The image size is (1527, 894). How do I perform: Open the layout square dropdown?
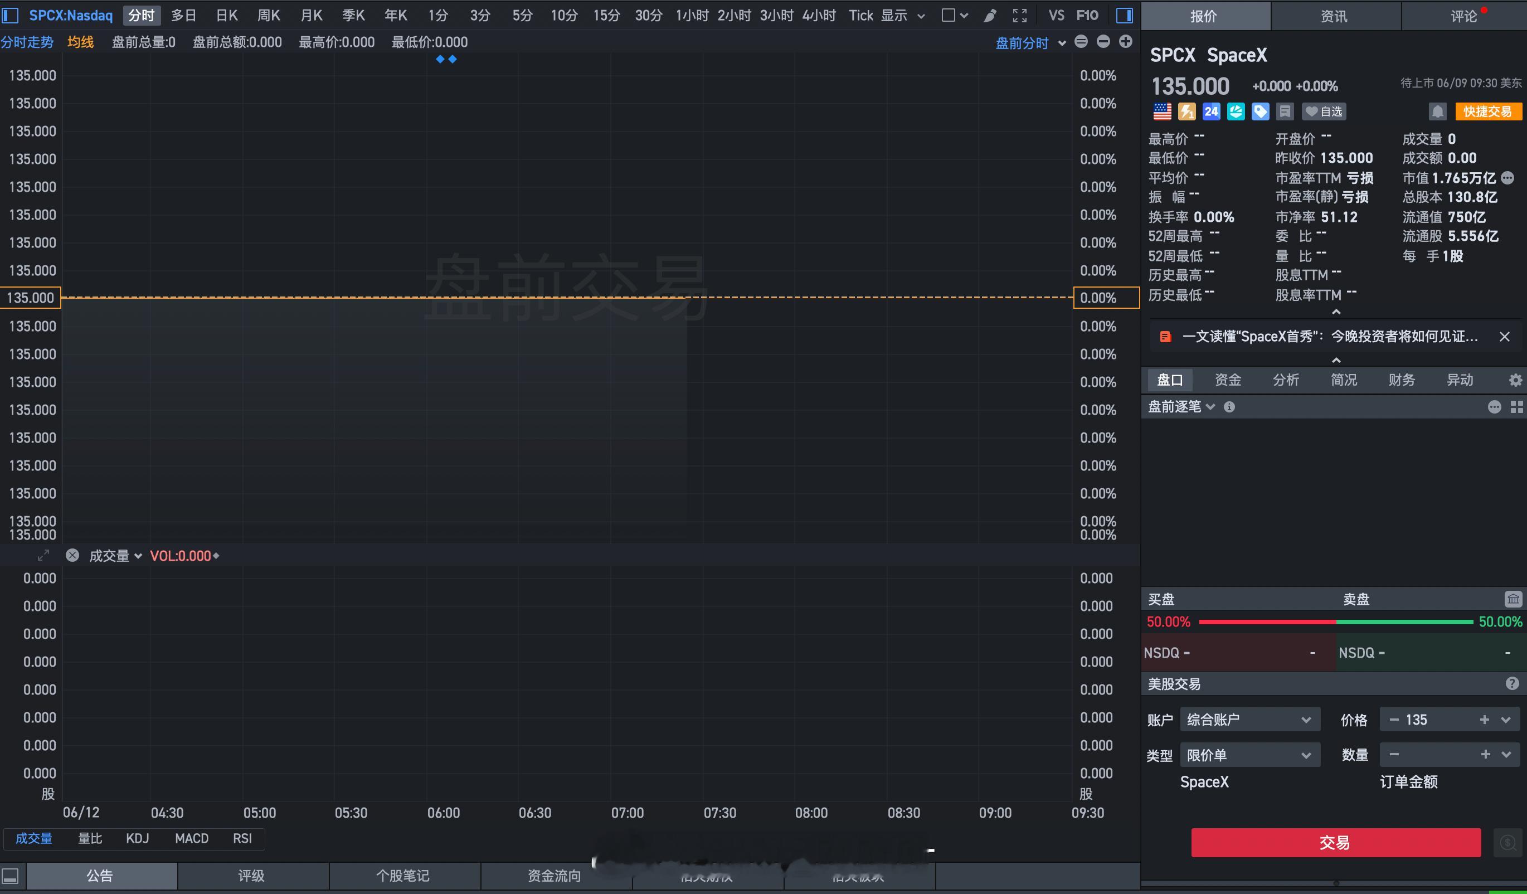[x=955, y=16]
